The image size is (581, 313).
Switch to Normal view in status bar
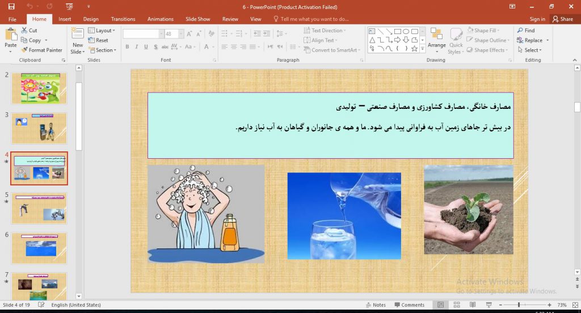[440, 305]
